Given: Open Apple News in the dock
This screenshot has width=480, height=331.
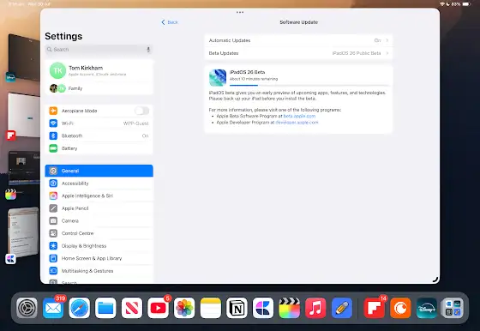Looking at the screenshot, I should click(x=132, y=308).
